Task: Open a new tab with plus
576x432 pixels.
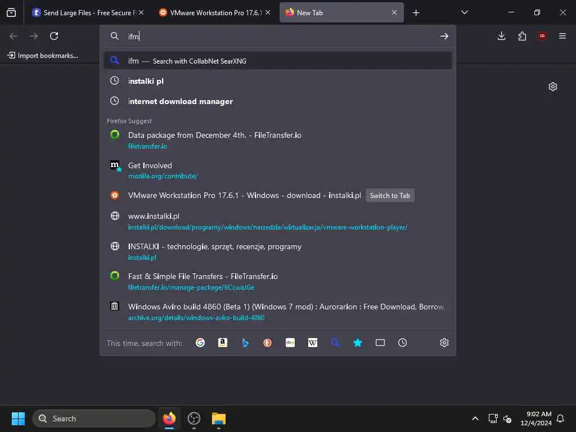Action: [416, 13]
